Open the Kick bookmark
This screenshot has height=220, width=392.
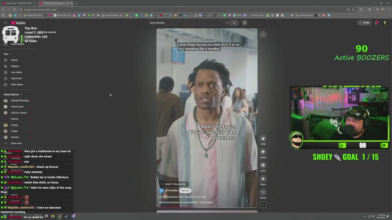pos(91,15)
